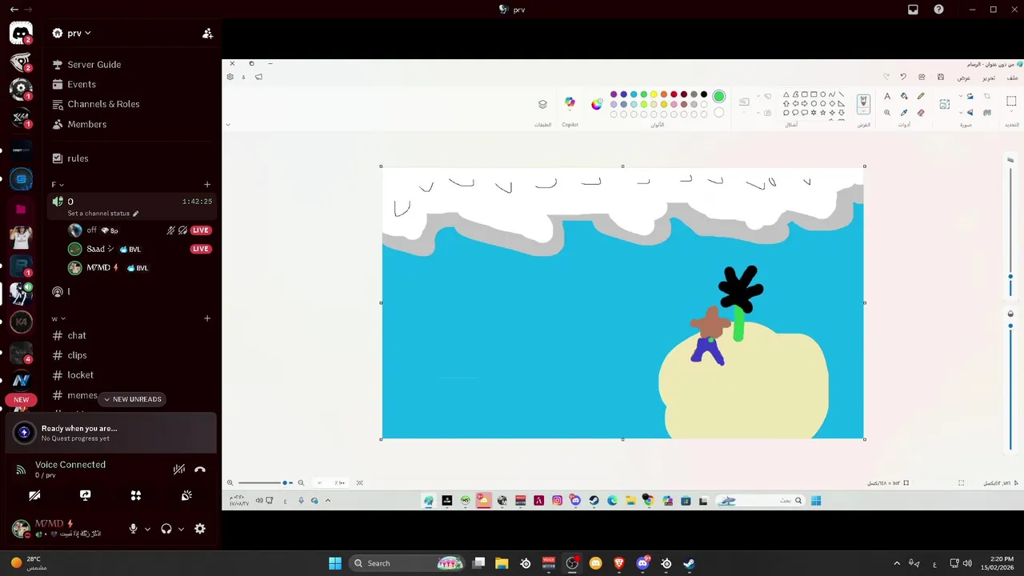This screenshot has width=1024, height=576.
Task: Open the Soundboard icon in Discord
Action: click(186, 495)
